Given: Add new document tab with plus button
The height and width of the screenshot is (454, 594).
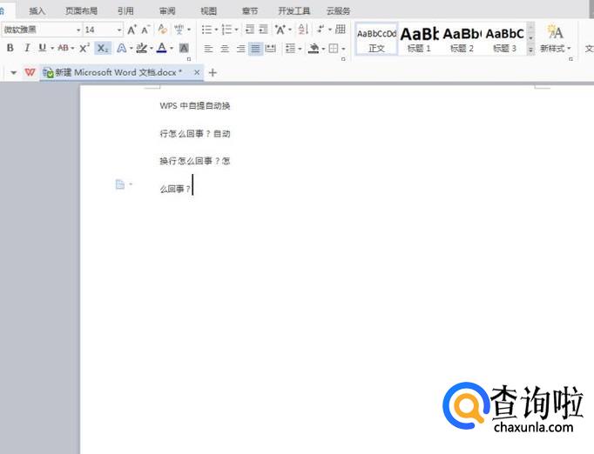Looking at the screenshot, I should [213, 72].
